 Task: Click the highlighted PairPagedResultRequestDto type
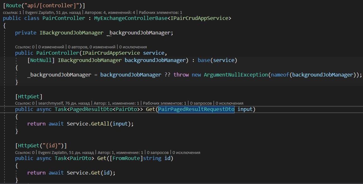point(196,109)
